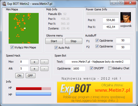Toggle the Wyłącz Mini Mape checkbox
This screenshot has width=138, height=106.
pos(12,47)
